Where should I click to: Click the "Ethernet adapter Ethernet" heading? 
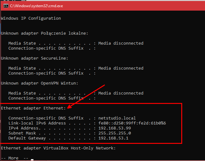coord(33,108)
